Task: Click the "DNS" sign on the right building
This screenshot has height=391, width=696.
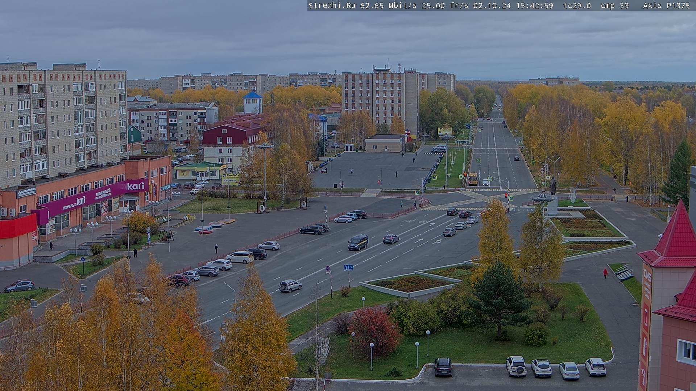Action: [647, 275]
